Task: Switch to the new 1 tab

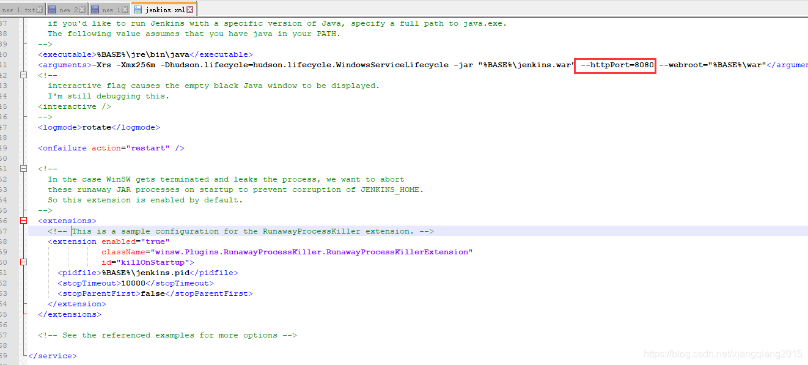Action: [x=109, y=10]
